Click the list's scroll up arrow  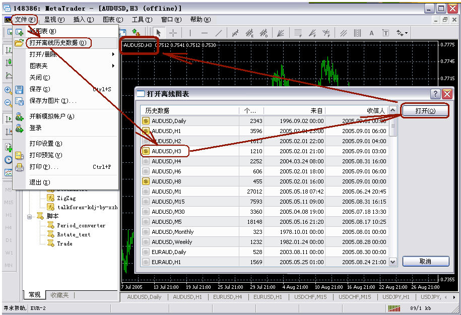(393, 110)
